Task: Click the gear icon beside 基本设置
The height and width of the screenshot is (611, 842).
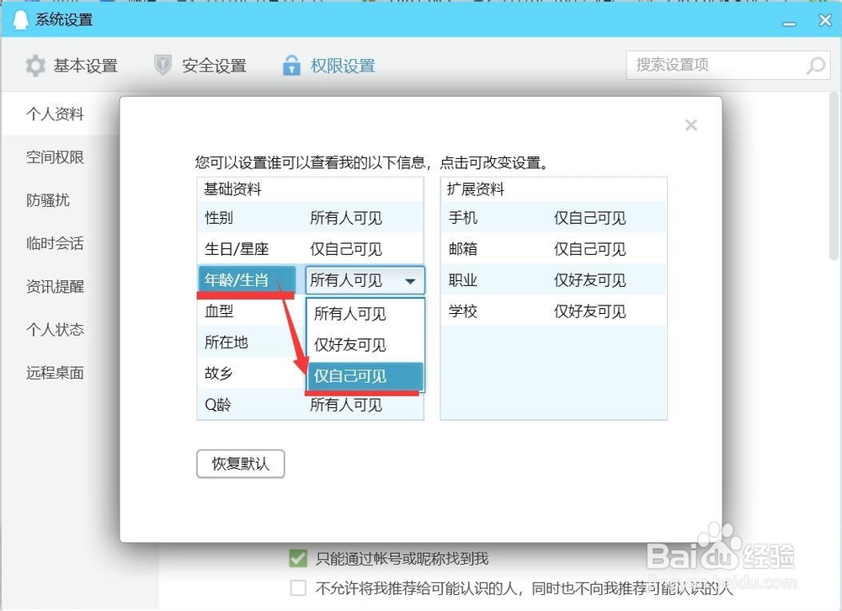Action: (35, 65)
